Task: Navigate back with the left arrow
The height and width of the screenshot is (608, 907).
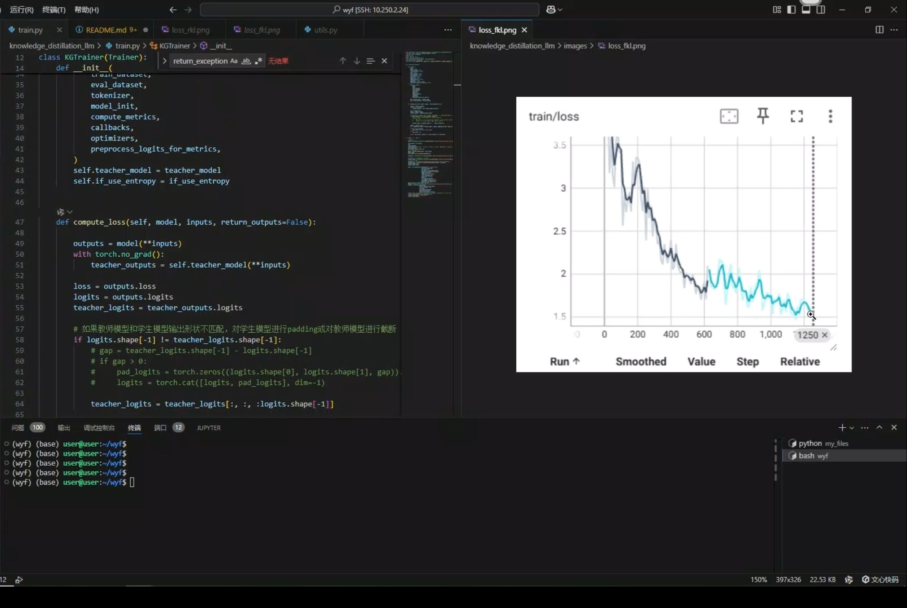Action: pos(173,9)
